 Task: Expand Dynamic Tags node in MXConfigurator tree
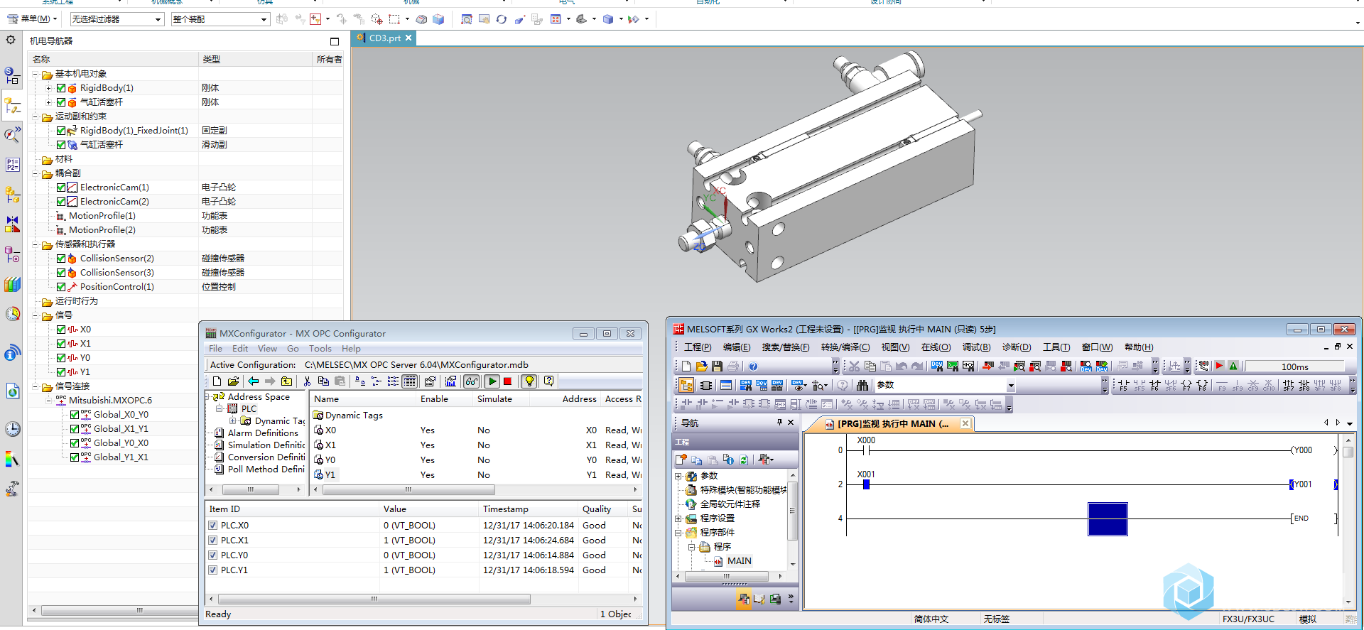(232, 420)
